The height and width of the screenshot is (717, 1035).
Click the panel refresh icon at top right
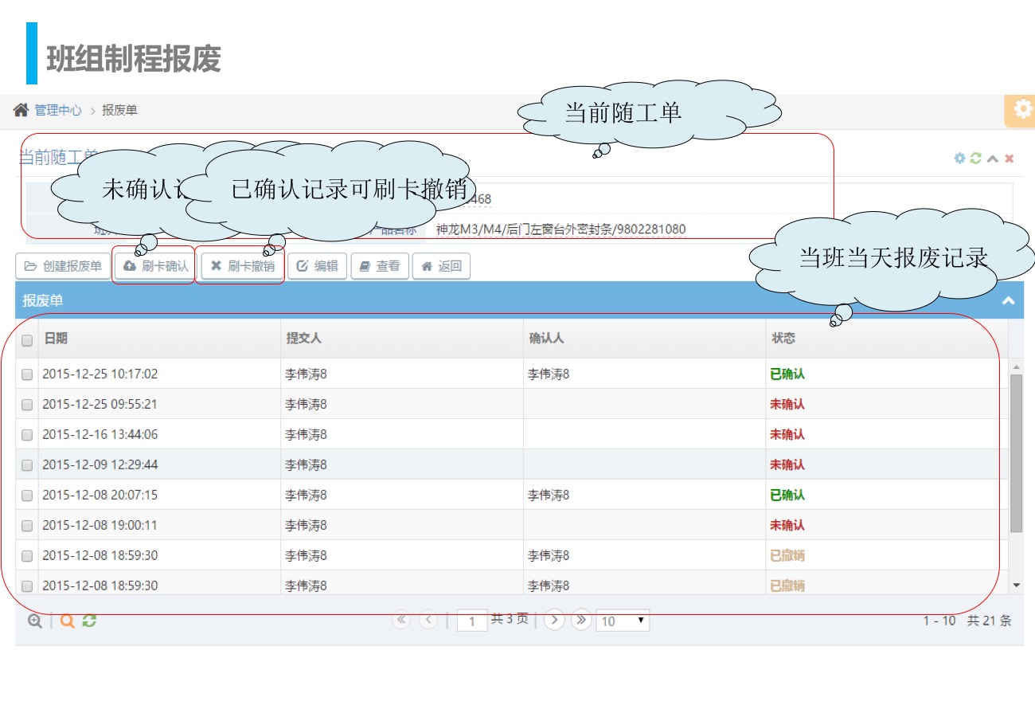click(976, 159)
